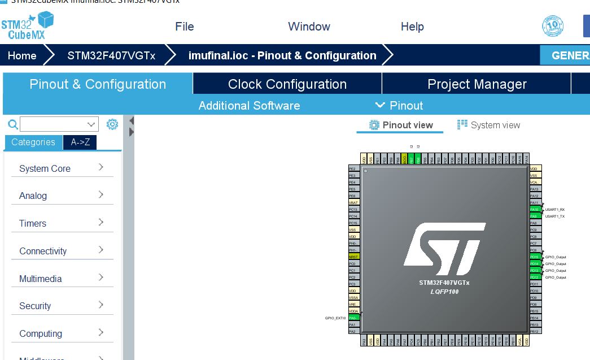Open the Help menu

[x=412, y=27]
